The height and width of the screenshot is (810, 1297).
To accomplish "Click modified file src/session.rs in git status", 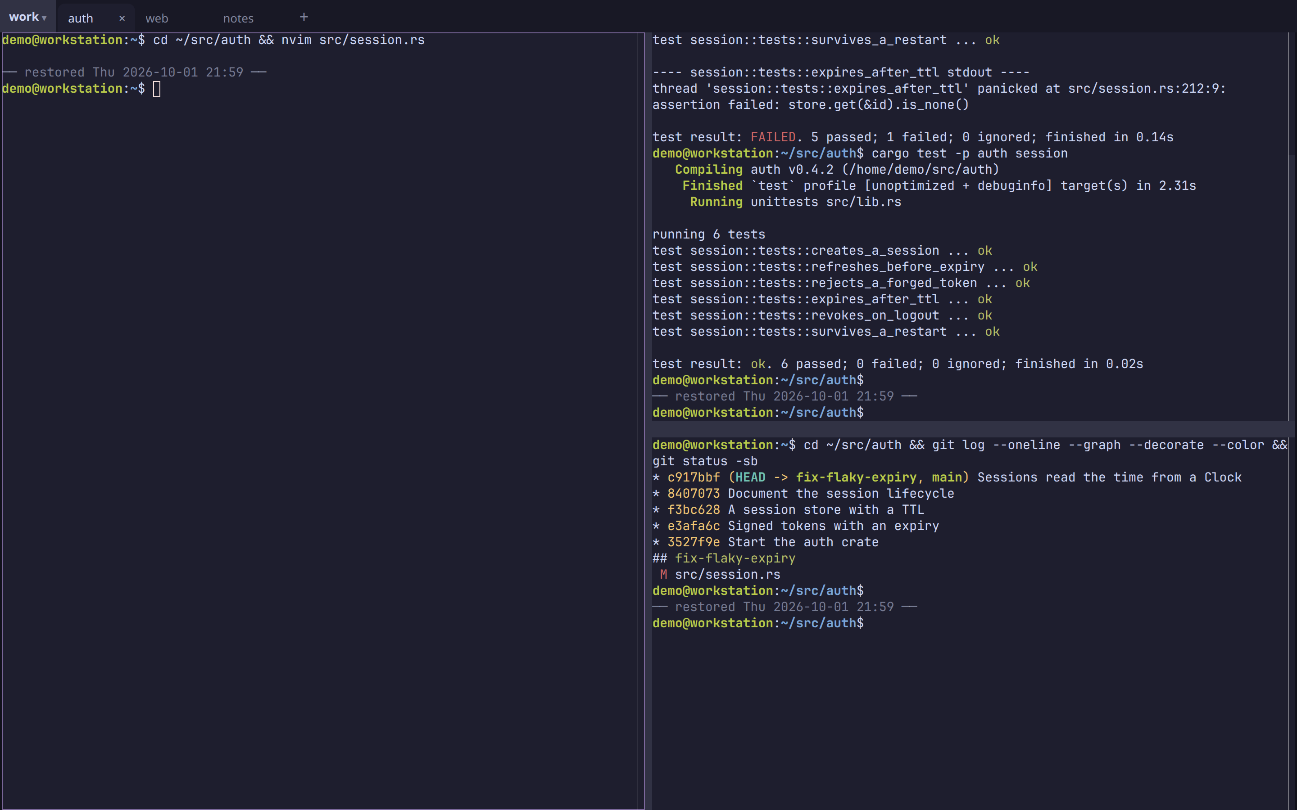I will (727, 574).
